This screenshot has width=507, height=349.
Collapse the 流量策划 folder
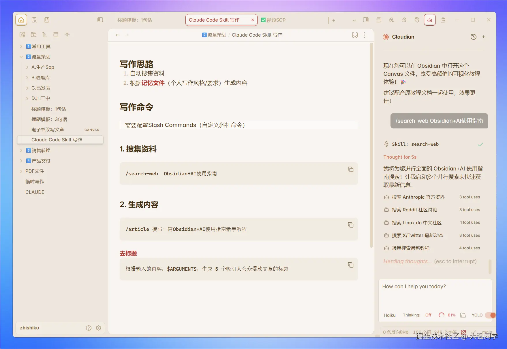[x=21, y=56]
